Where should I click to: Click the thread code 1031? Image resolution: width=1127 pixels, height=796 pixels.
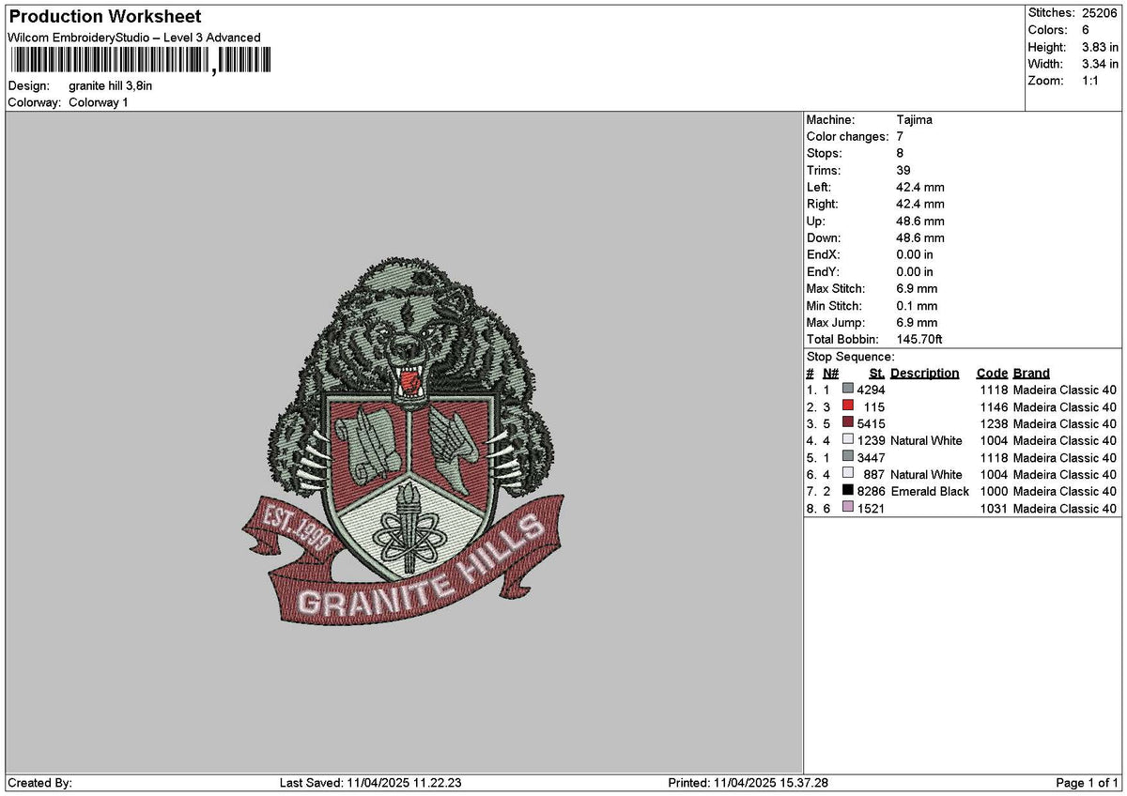[993, 509]
